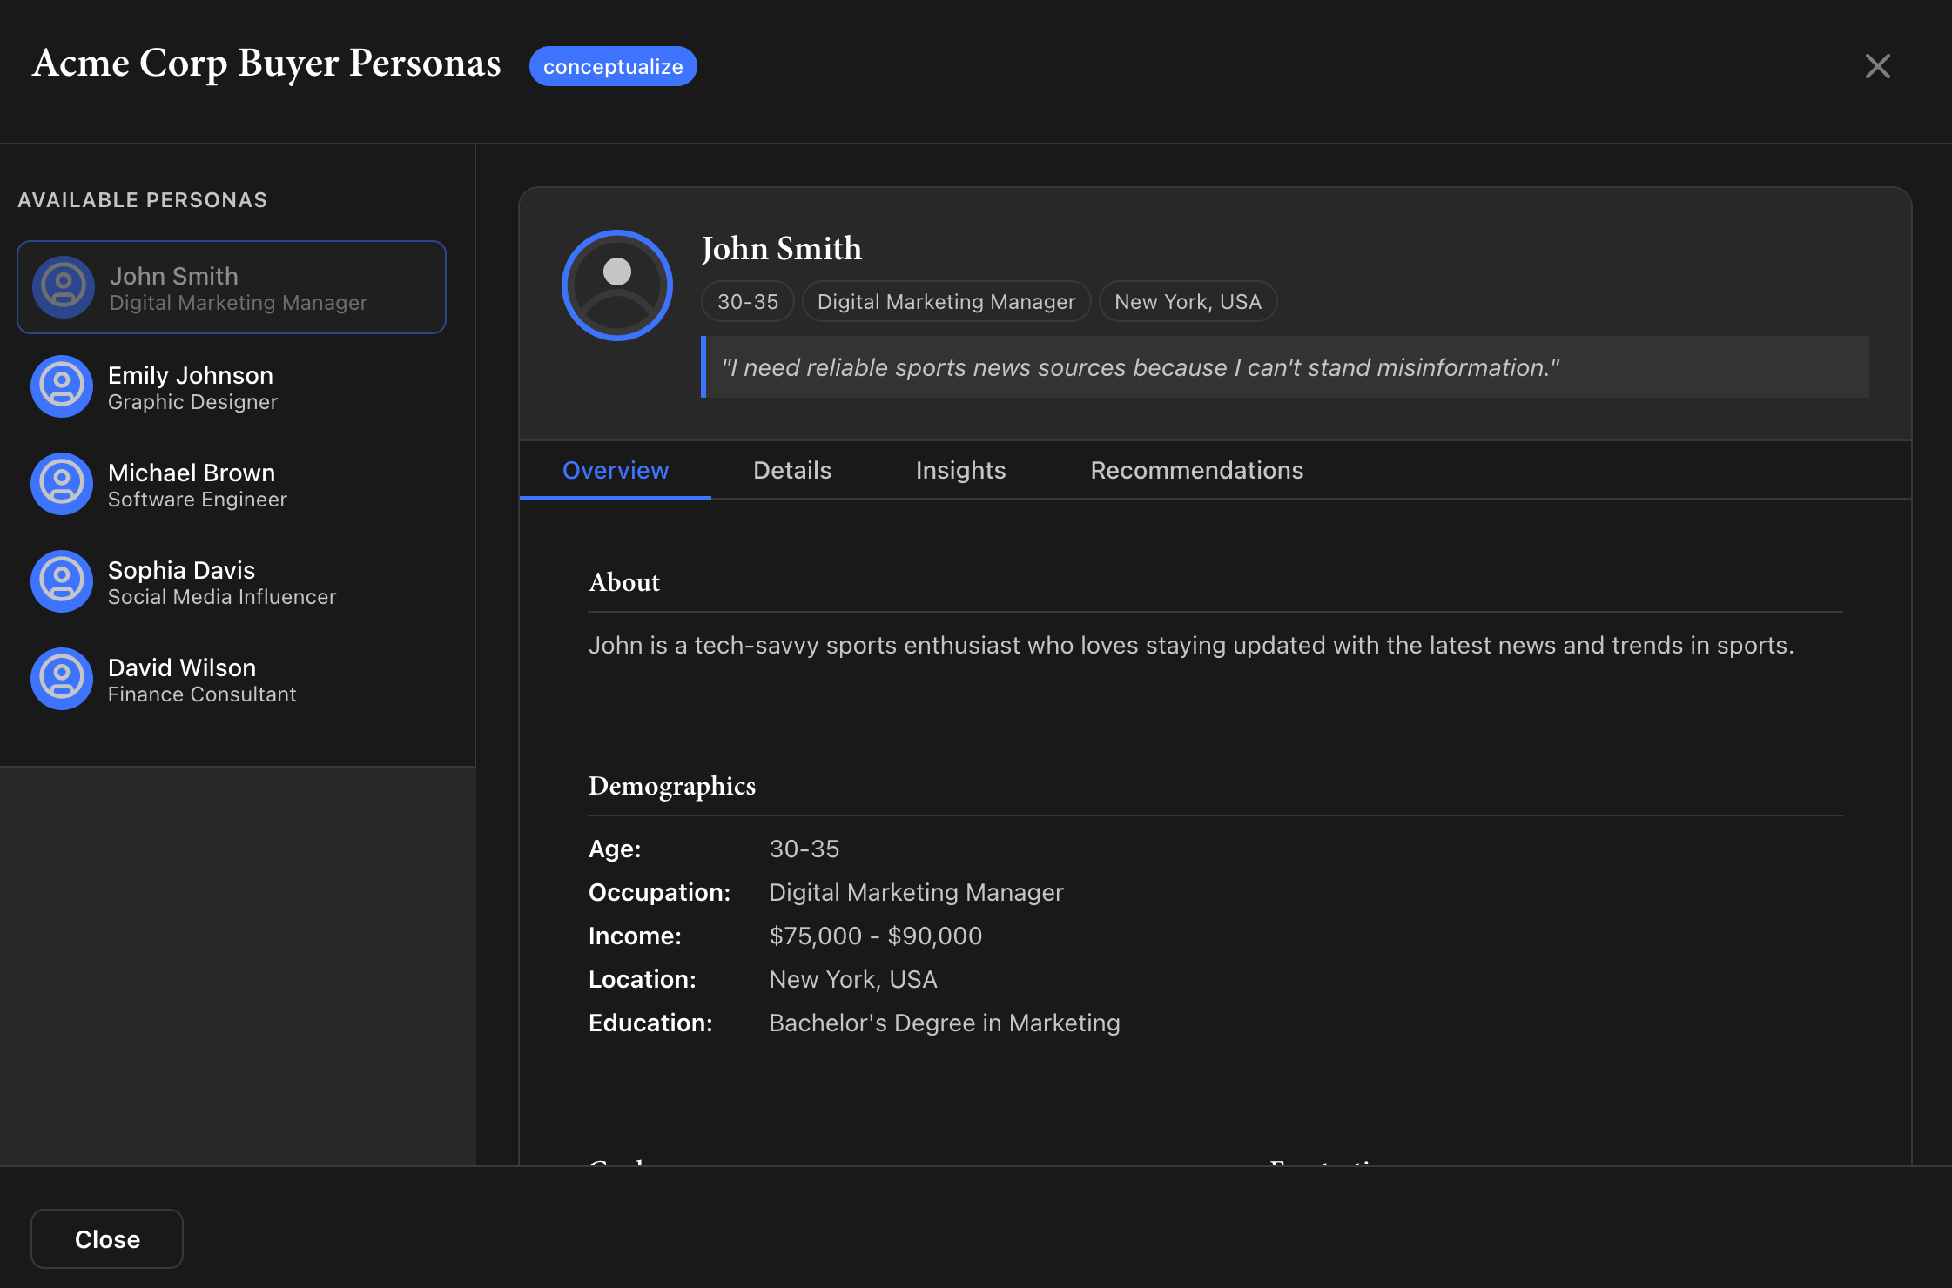Click the large John Smith profile avatar
Screen dimensions: 1952x1288
coord(617,285)
